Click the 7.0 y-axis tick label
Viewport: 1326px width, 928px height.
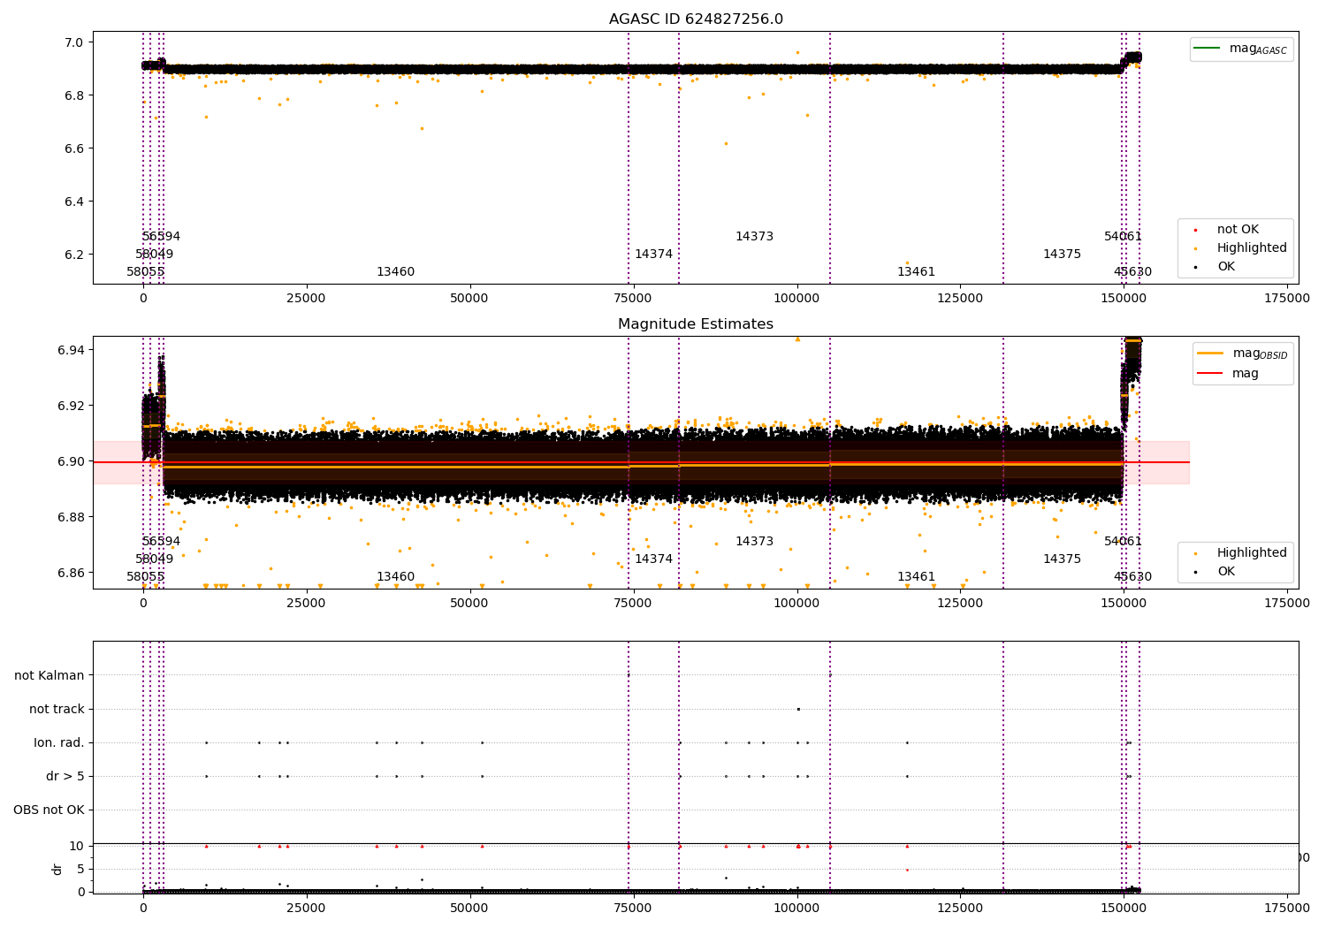(74, 42)
